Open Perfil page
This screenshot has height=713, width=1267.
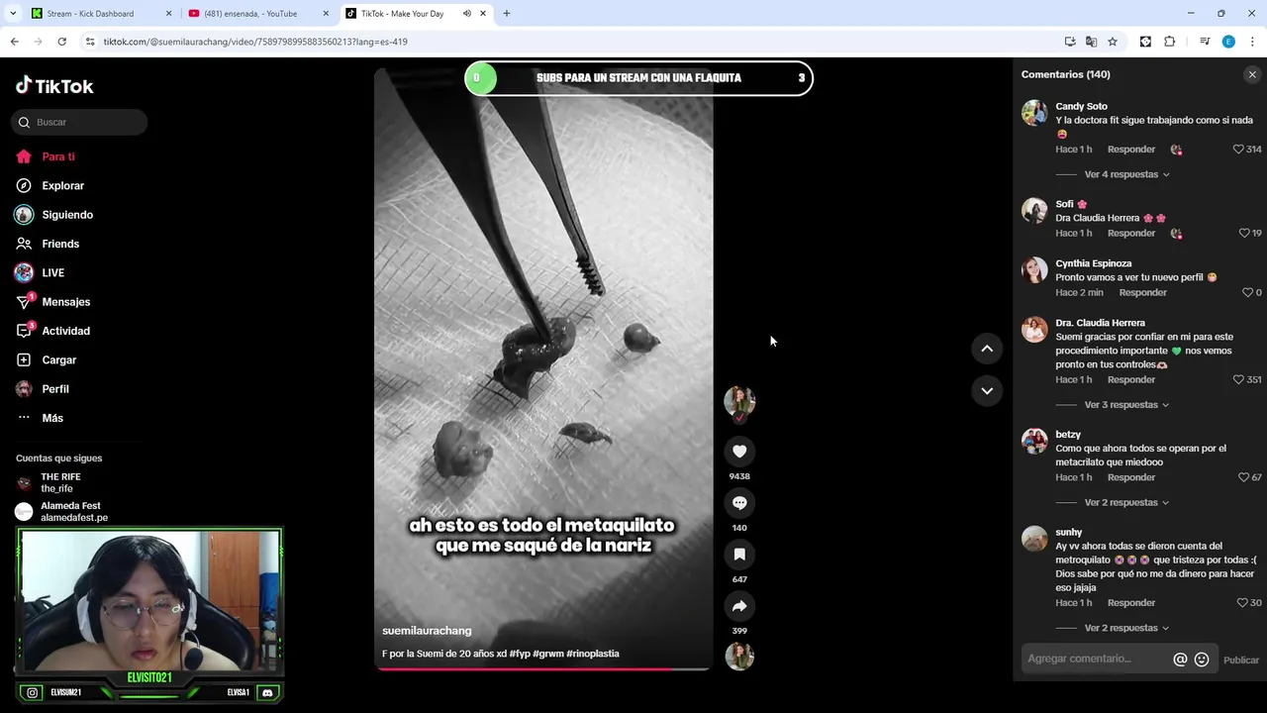[54, 389]
